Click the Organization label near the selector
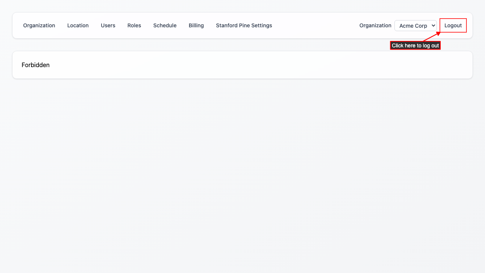 375,25
